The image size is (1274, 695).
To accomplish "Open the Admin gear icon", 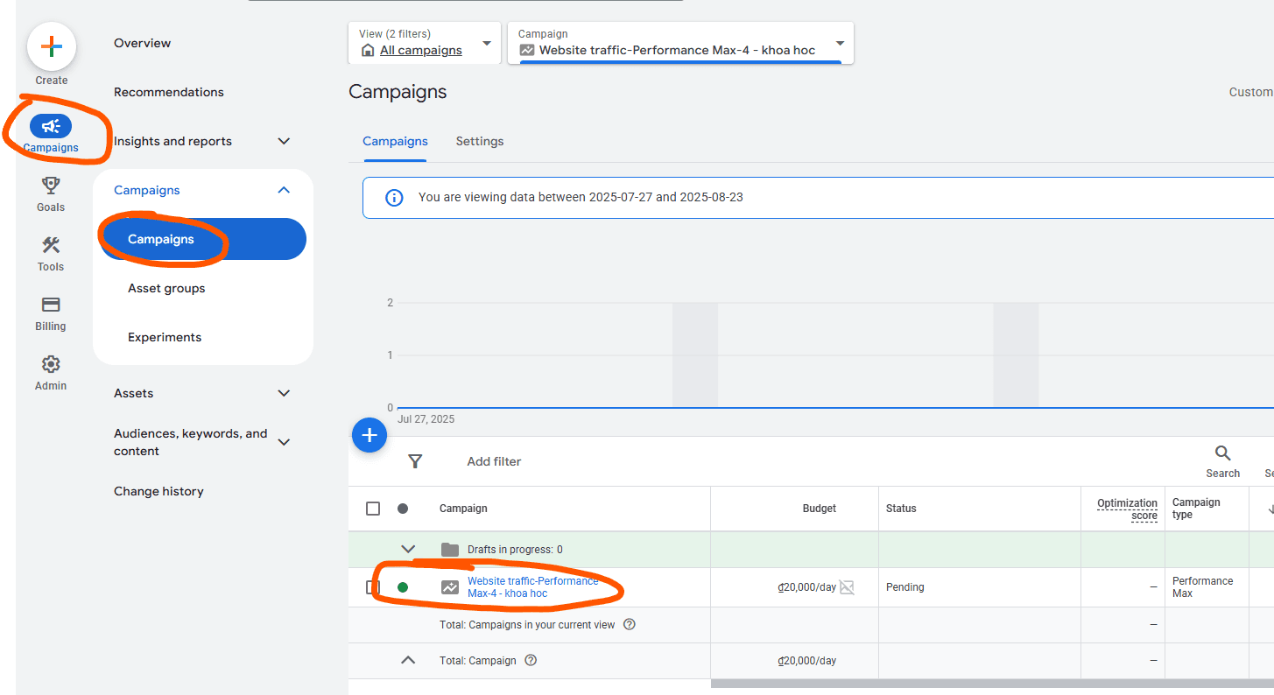I will 51,365.
